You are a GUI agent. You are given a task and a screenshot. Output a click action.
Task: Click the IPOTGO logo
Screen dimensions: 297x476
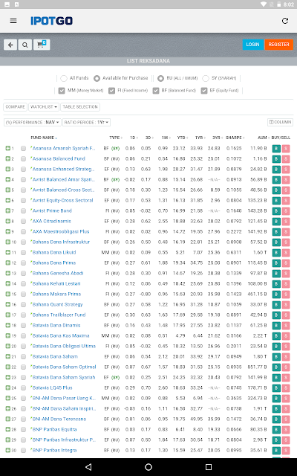51,21
